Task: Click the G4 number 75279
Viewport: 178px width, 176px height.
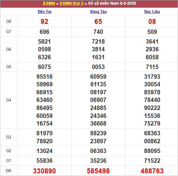Action: tap(152, 124)
